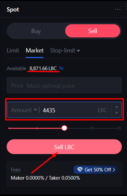Viewport: 127px width, 196px height.
Task: Click the Sell LBC button
Action: [x=64, y=147]
